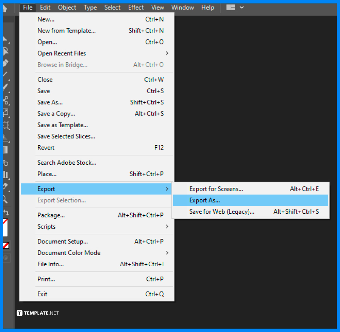Select the Lasso tool
Image resolution: width=340 pixels, height=332 pixels.
point(5,51)
